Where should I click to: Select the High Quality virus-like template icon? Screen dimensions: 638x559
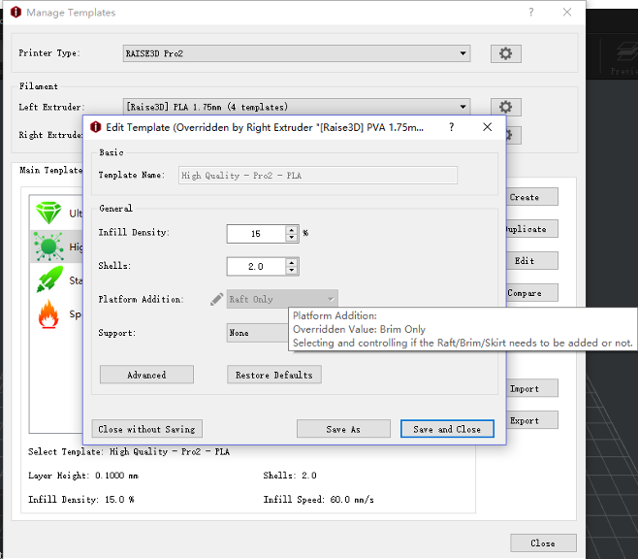[48, 247]
